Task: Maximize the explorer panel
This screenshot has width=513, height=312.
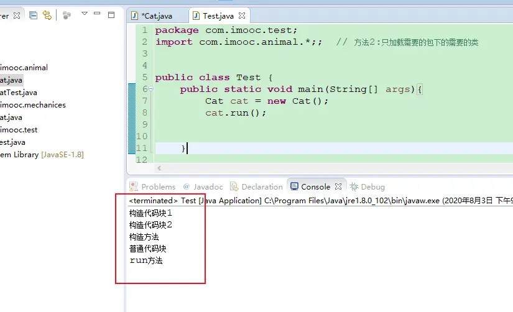Action: 111,15
